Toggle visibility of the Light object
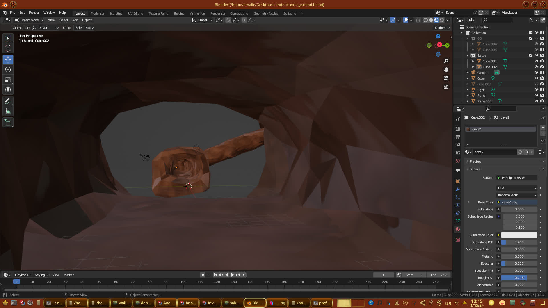 pos(536,90)
